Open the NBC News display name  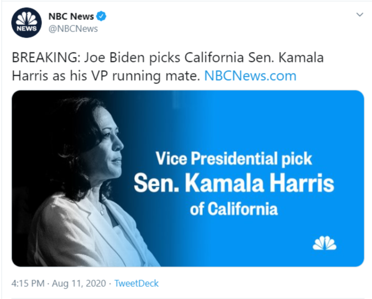[71, 16]
